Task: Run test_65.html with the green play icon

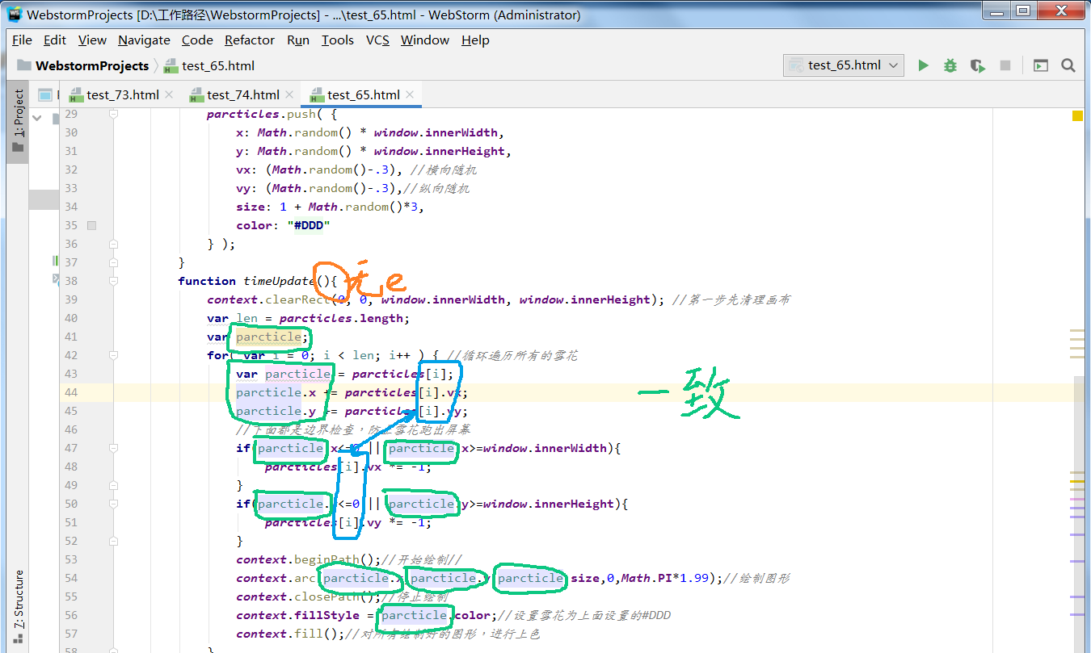Action: [923, 65]
